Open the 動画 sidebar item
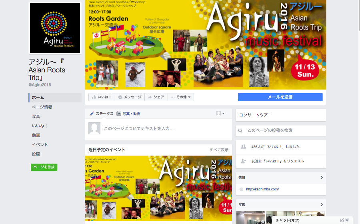Viewport: 360px width, 224px height. coord(36,135)
